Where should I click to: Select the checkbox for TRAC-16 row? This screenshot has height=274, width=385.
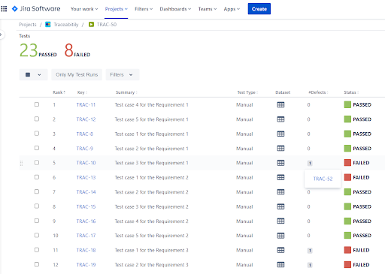pos(37,221)
